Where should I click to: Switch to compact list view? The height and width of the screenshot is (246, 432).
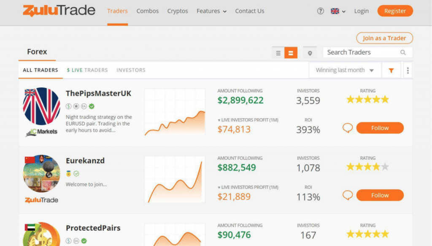278,53
